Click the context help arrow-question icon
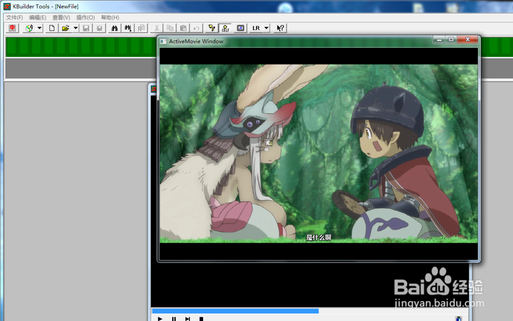The height and width of the screenshot is (321, 513). pos(281,28)
